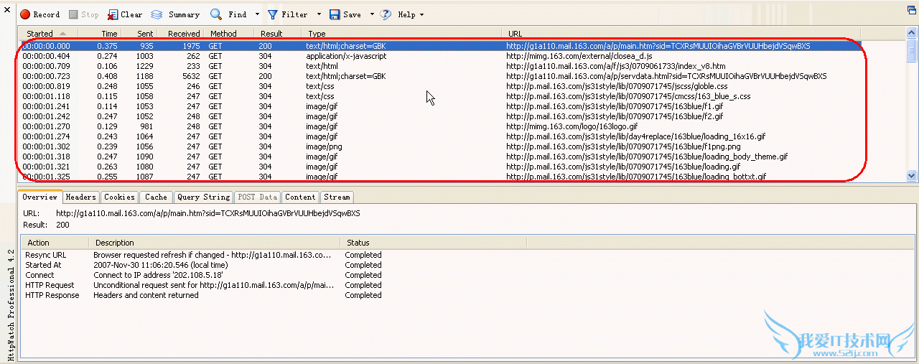919x364 pixels.
Task: Expand the Find dropdown arrow
Action: [x=257, y=14]
